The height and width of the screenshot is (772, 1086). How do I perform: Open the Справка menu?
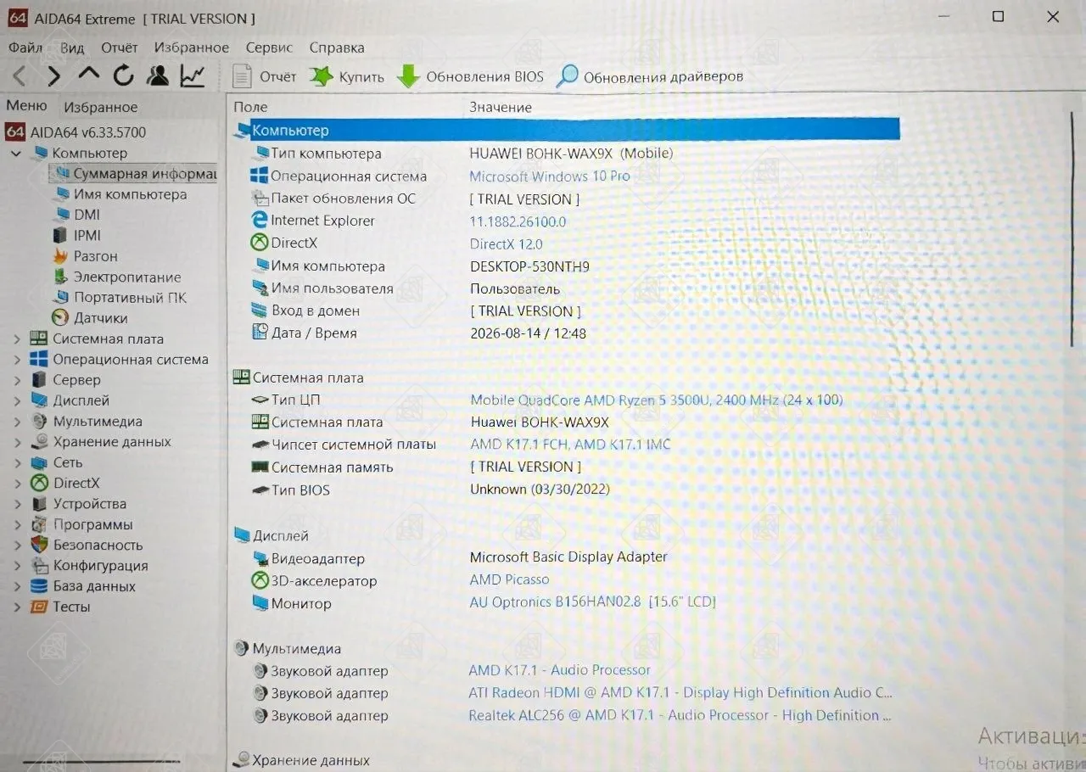coord(337,48)
